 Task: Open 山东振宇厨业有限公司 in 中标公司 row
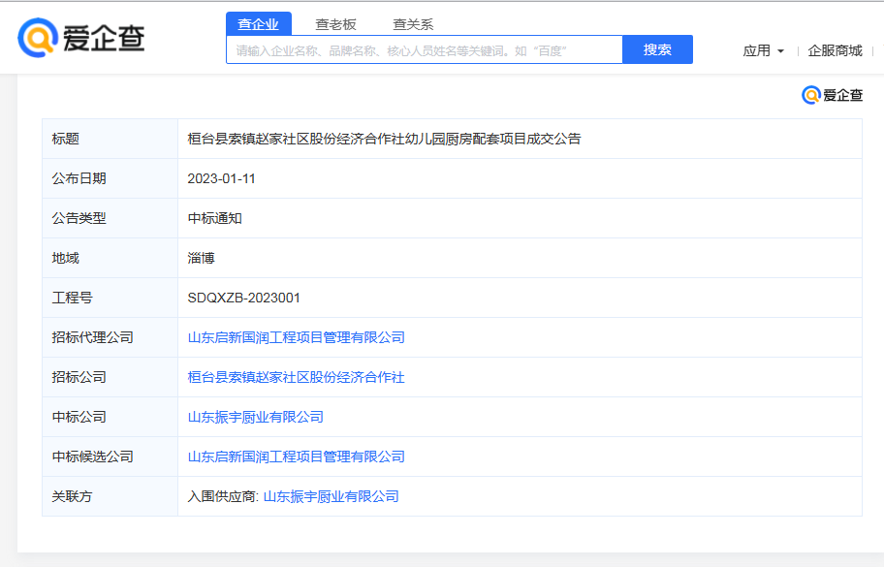(x=255, y=417)
